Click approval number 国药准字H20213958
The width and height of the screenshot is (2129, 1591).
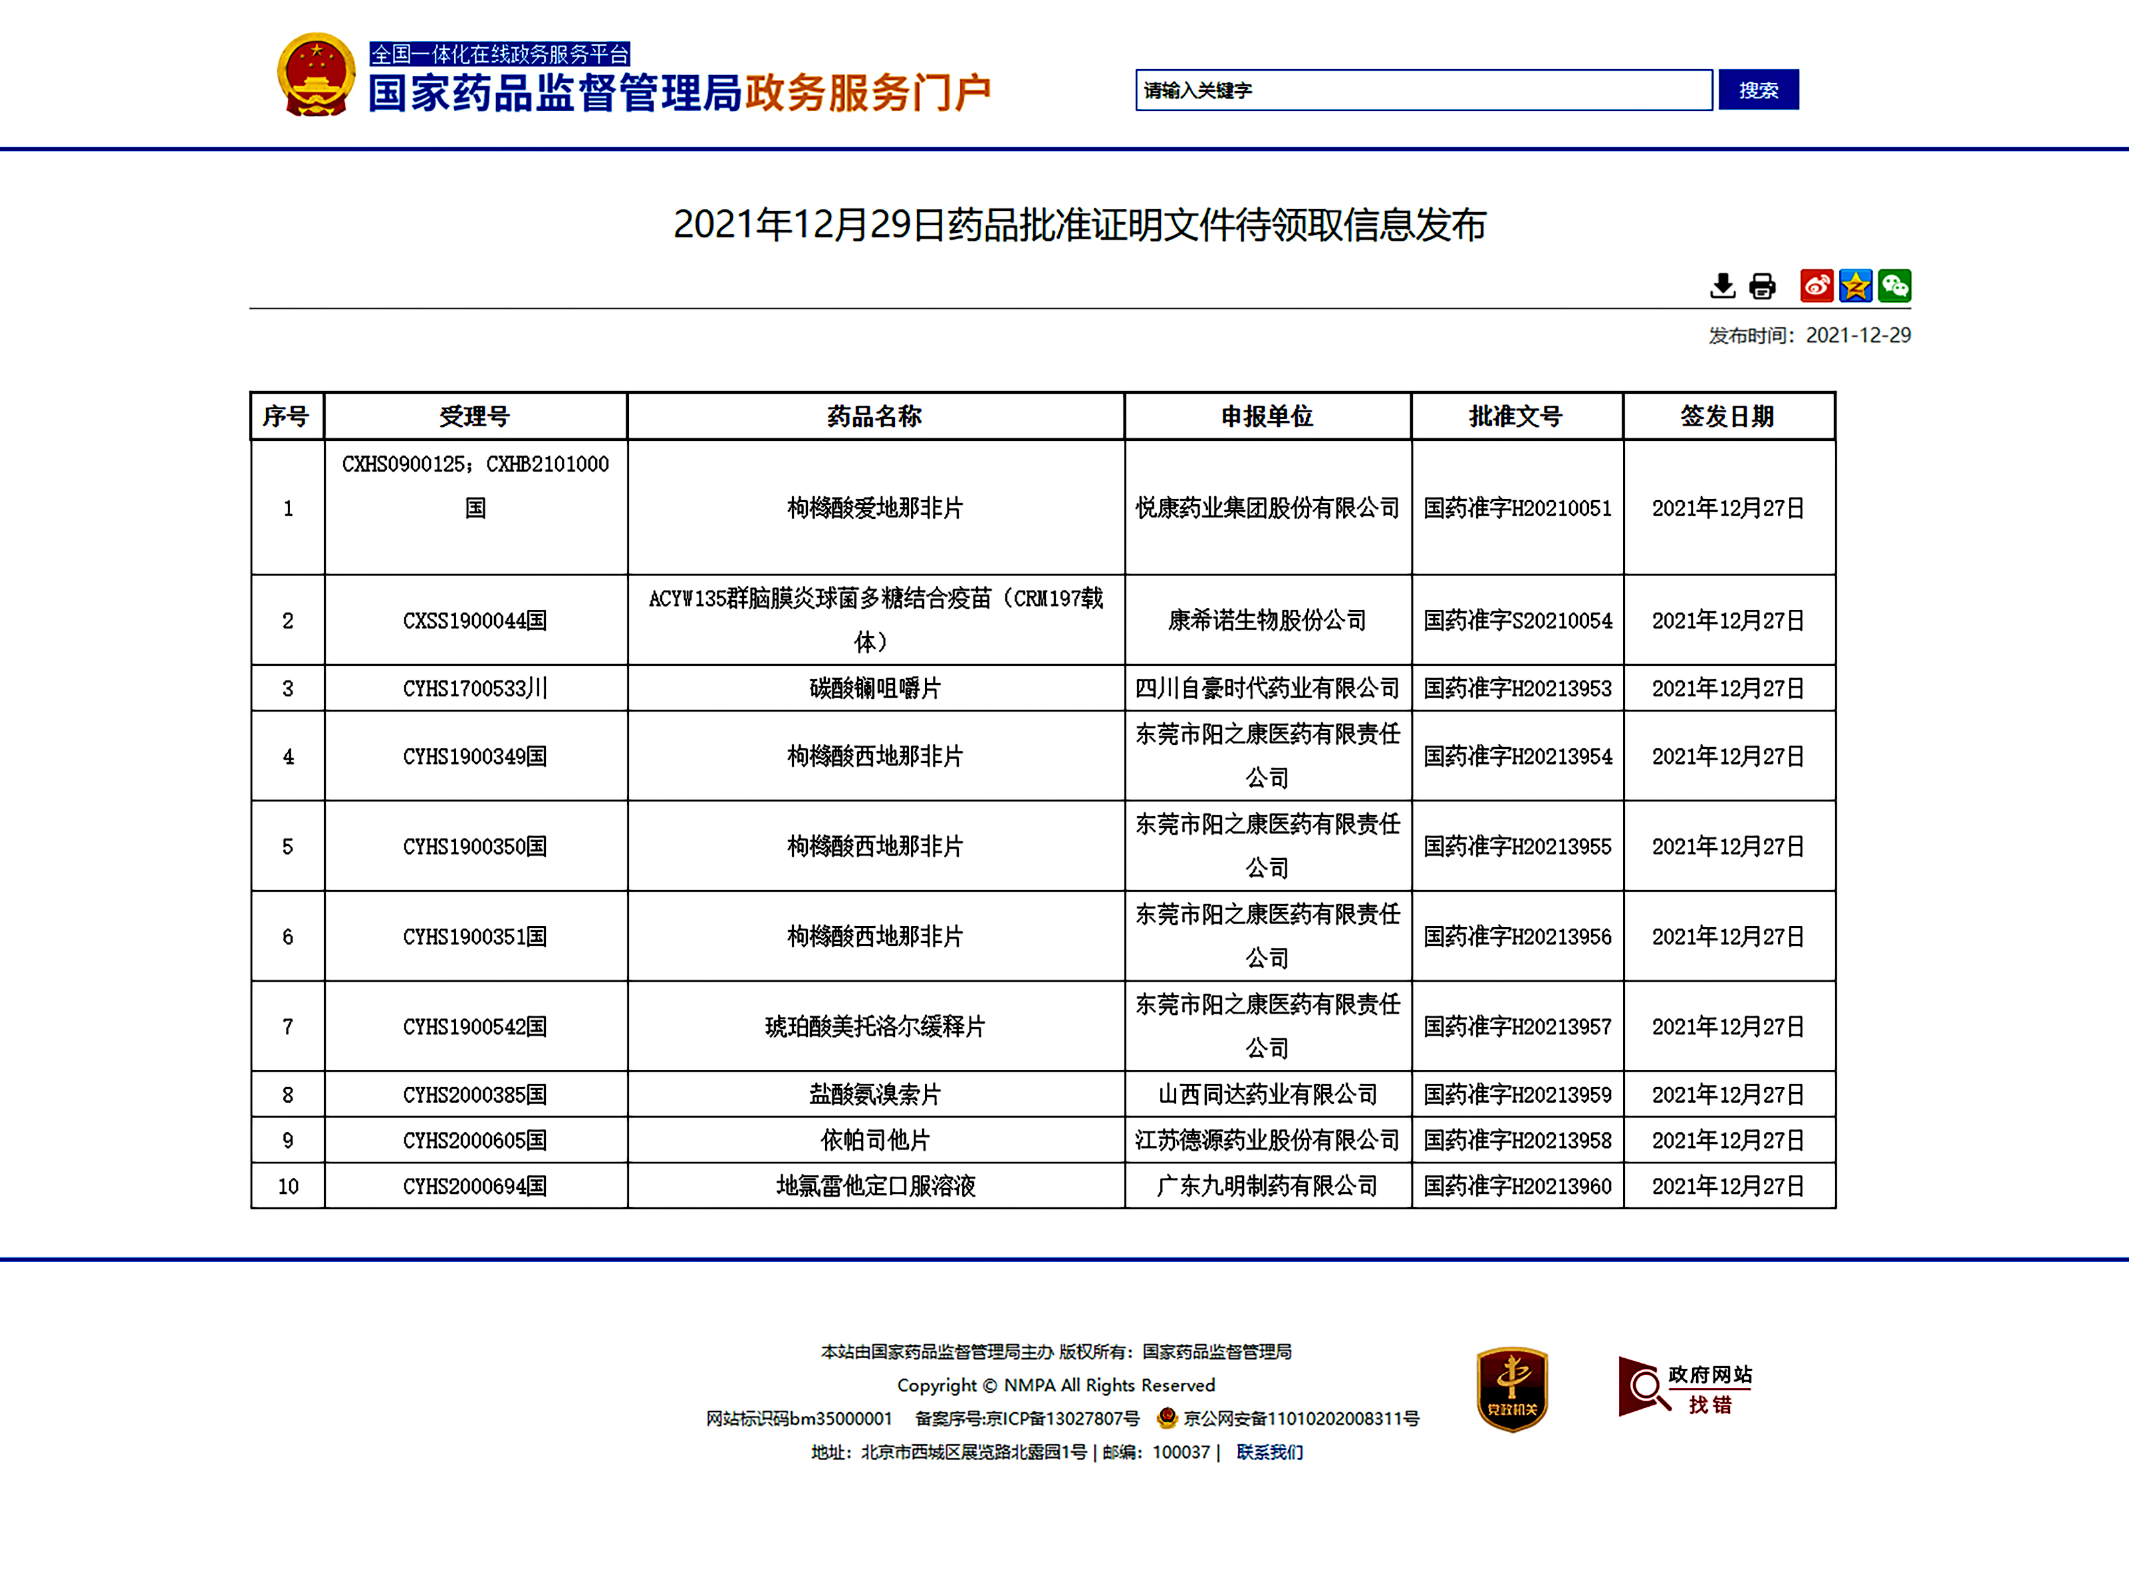tap(1517, 1141)
